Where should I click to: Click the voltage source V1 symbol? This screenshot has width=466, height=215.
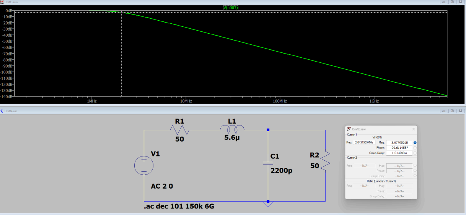[144, 166]
